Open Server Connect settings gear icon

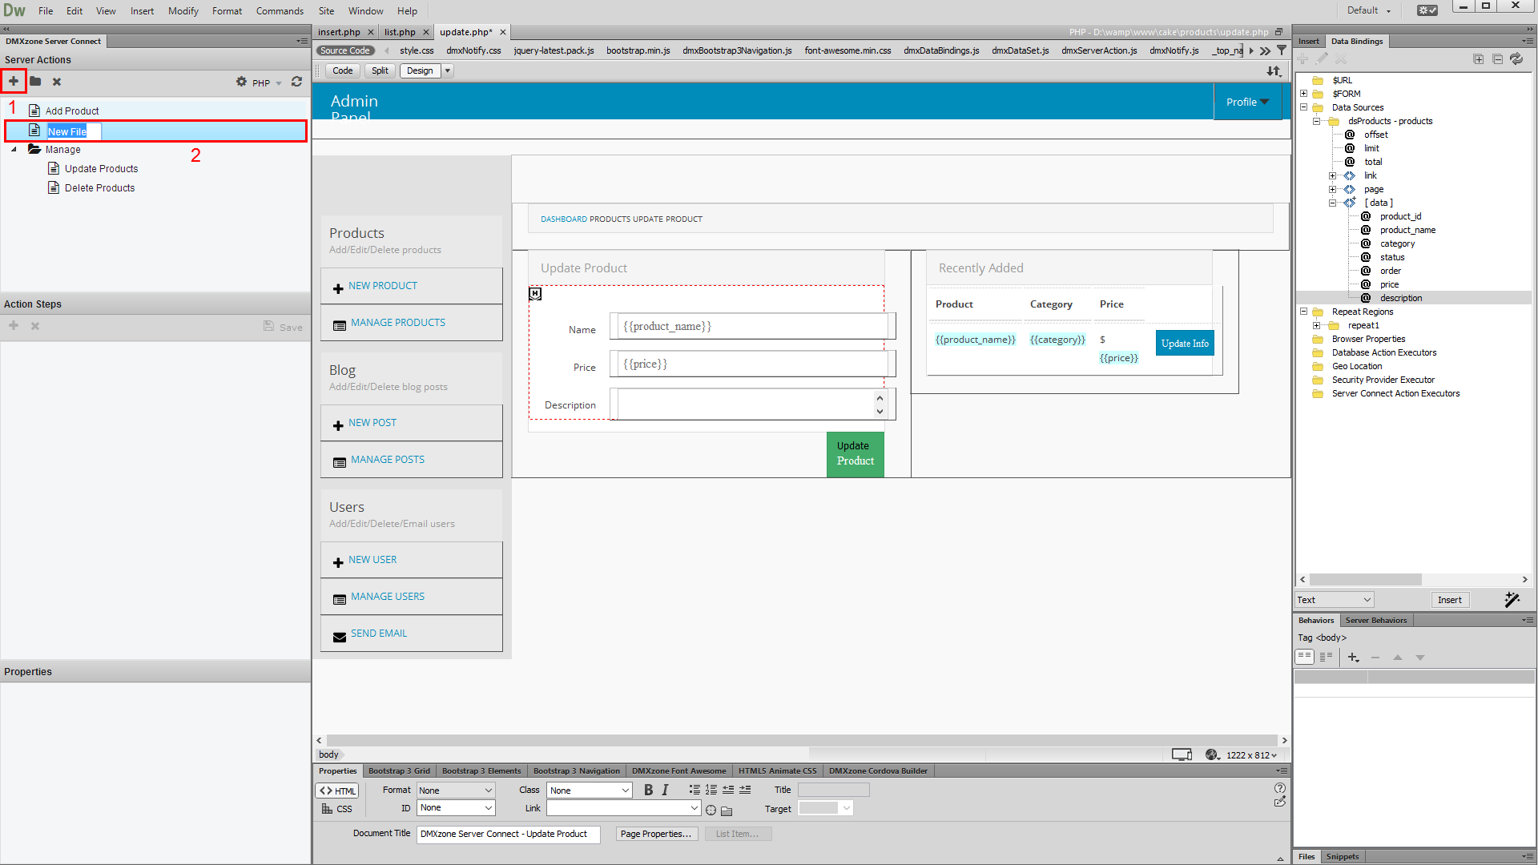pos(241,82)
